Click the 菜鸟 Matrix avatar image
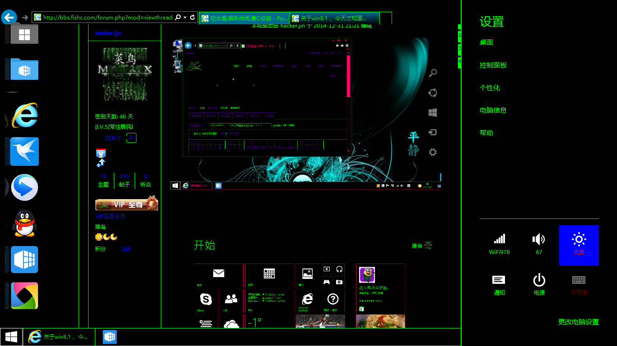The image size is (617, 346). click(x=125, y=74)
